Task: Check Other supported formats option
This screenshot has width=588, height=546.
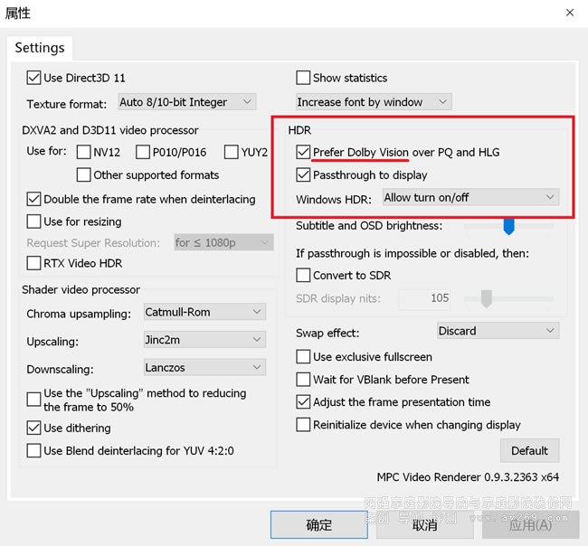Action: pos(84,175)
